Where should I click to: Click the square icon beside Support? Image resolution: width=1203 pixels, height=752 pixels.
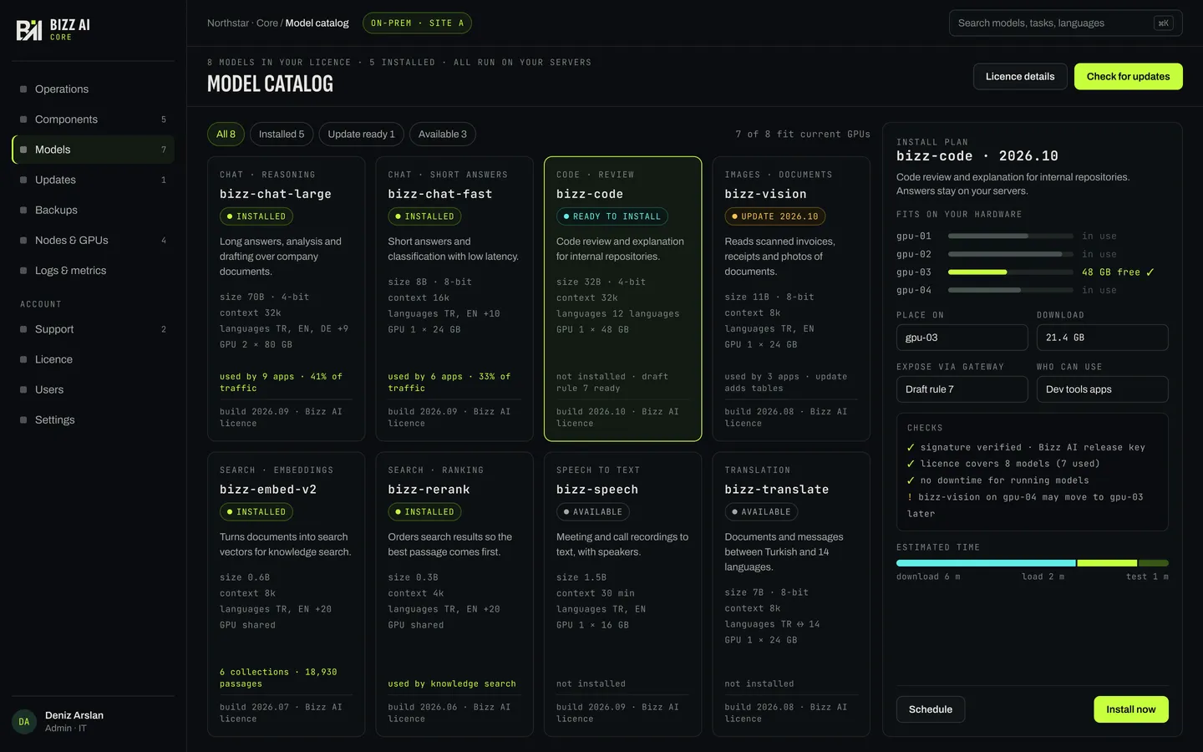23,329
